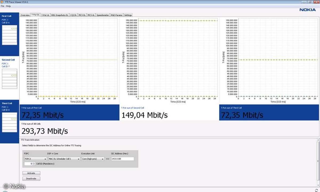Viewport: 320px width, 192px height.
Task: Click the Activate button
Action: point(31,173)
